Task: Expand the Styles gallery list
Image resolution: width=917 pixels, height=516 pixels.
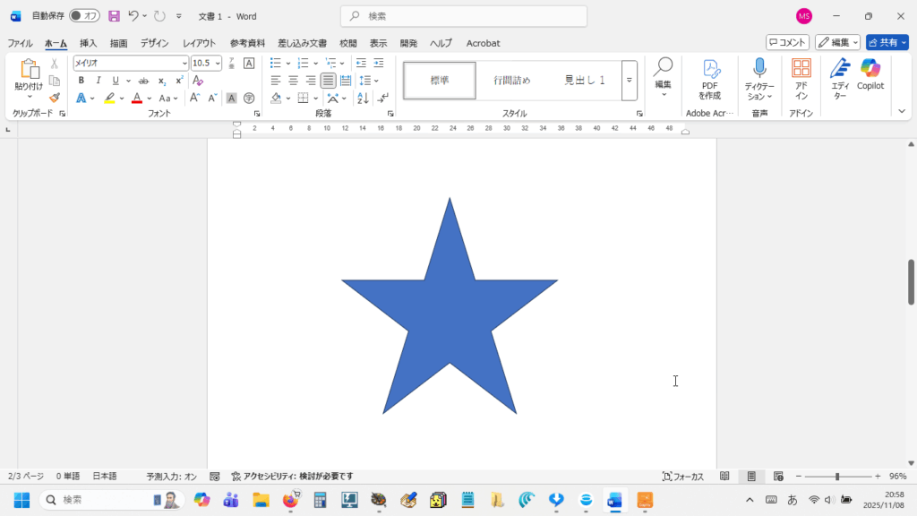Action: point(630,81)
